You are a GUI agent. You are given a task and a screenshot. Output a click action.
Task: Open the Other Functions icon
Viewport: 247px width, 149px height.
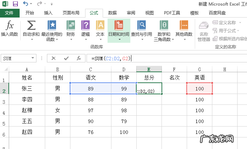click(x=184, y=25)
